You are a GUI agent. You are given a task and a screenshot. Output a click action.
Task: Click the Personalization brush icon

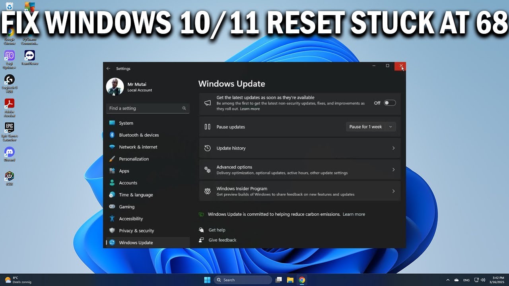pyautogui.click(x=112, y=159)
